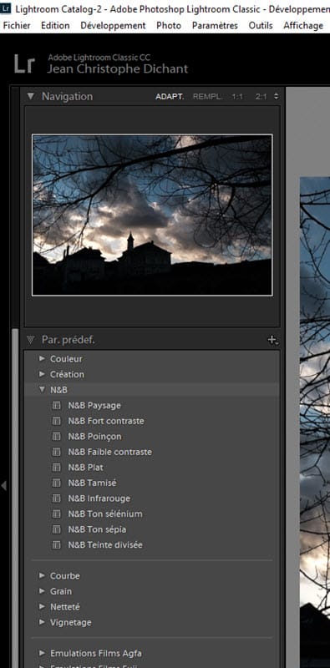This screenshot has height=668, width=330.
Task: Collapse the N&B preset group
Action: tap(42, 390)
